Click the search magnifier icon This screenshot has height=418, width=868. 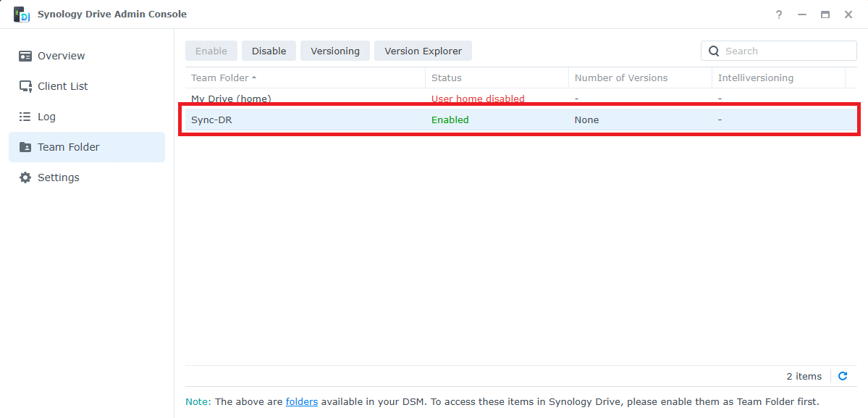coord(714,51)
